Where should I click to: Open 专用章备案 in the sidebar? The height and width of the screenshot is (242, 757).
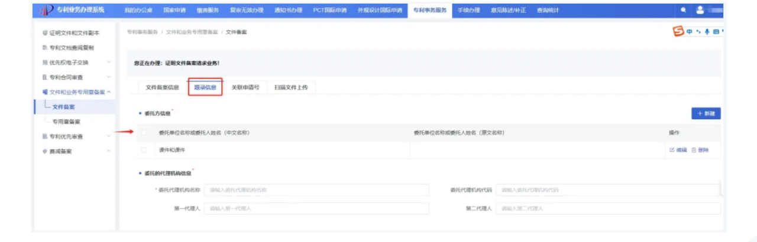(x=66, y=122)
